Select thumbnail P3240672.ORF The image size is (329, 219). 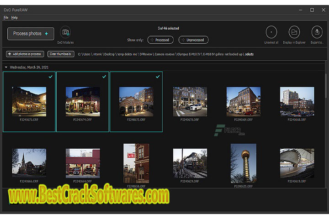[x=136, y=102]
